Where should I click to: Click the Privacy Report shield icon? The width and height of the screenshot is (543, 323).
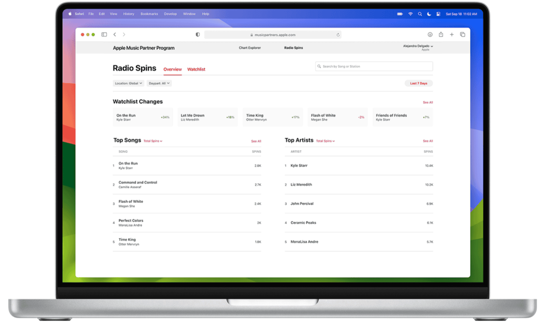coord(197,35)
